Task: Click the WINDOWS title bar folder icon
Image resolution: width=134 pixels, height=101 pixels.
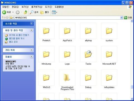Action: point(2,3)
